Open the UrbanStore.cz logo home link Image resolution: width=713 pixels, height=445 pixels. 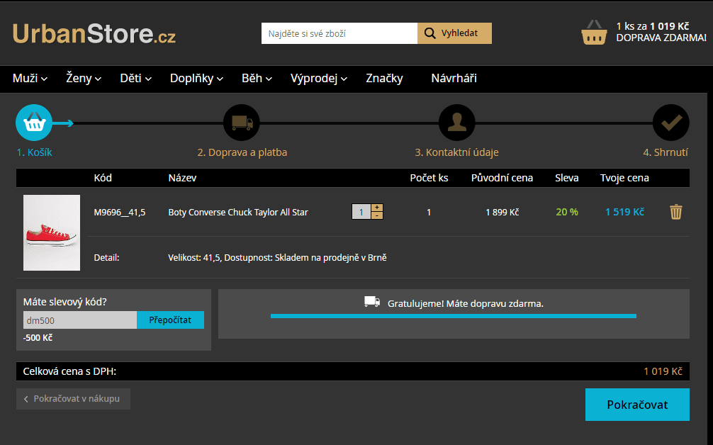pyautogui.click(x=94, y=33)
